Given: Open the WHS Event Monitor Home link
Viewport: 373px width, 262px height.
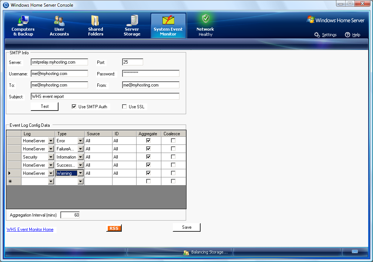Looking at the screenshot, I should 30,229.
